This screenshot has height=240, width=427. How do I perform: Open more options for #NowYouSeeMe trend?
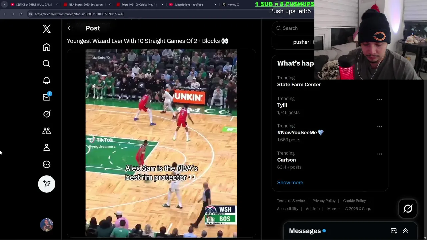coord(380,127)
